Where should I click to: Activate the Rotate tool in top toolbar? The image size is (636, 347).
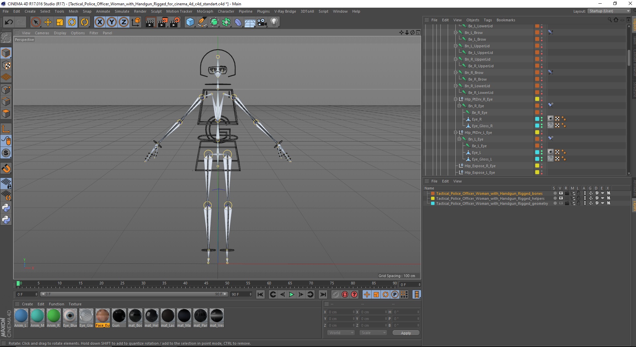click(x=72, y=22)
